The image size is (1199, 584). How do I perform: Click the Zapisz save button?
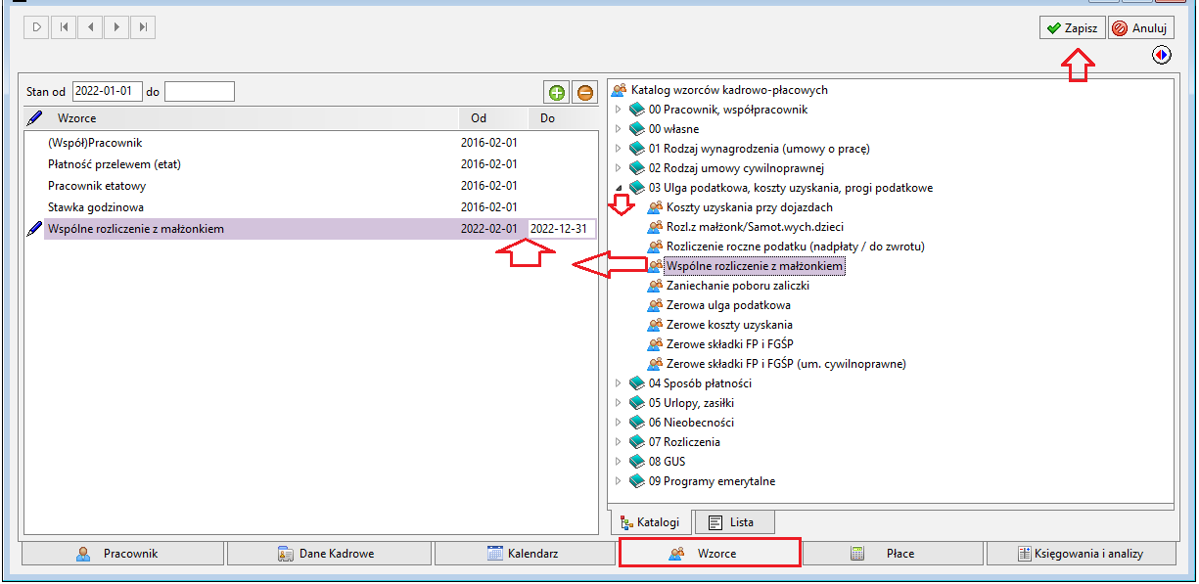(1073, 28)
